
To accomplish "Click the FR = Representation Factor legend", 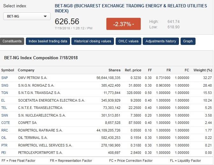I will [x=71, y=161].
